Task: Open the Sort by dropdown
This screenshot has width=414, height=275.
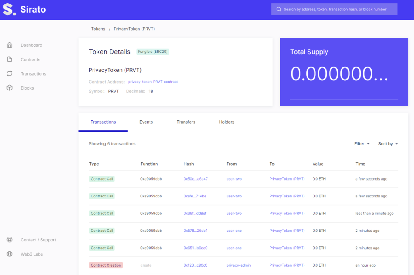Action: click(388, 144)
